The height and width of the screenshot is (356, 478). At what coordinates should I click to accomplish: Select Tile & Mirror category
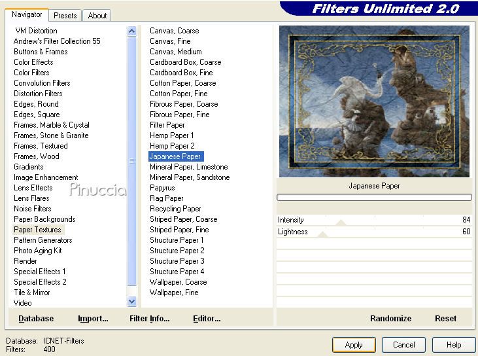pos(31,293)
